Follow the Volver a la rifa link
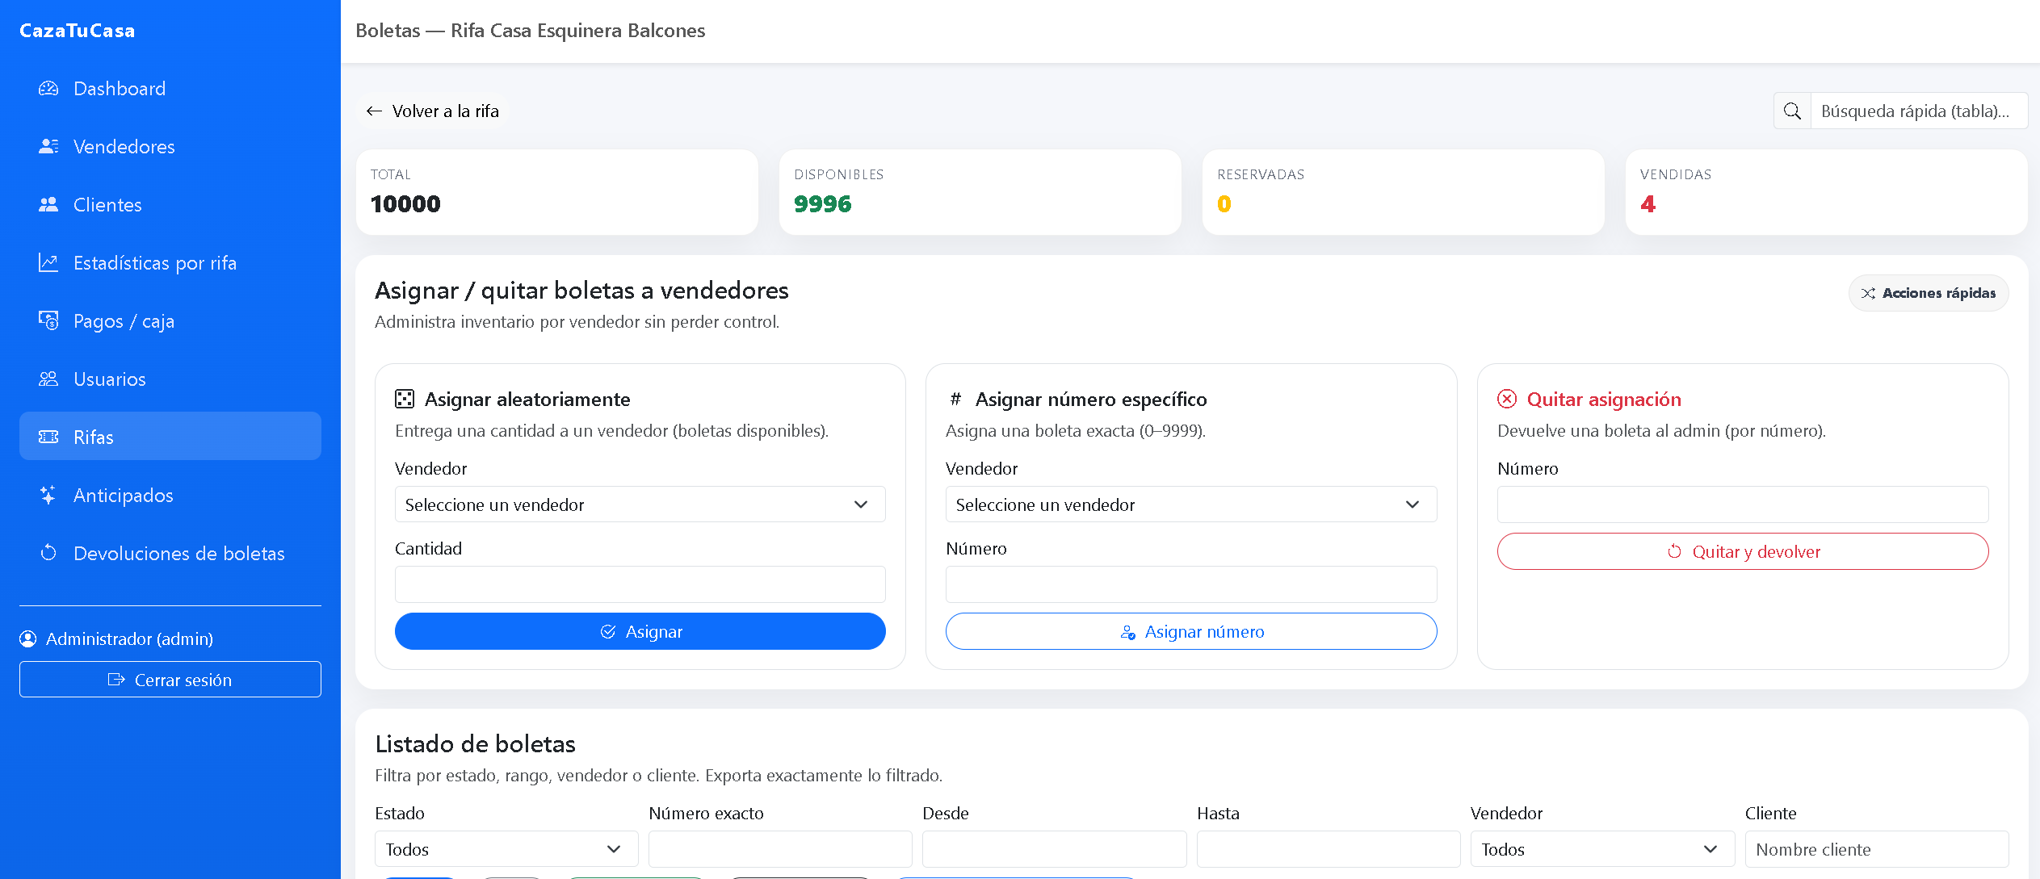 pyautogui.click(x=433, y=111)
